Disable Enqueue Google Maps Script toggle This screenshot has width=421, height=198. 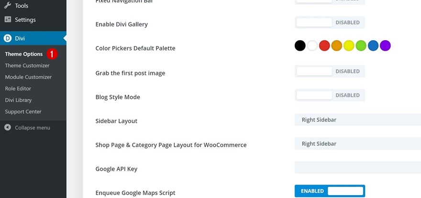click(x=330, y=191)
